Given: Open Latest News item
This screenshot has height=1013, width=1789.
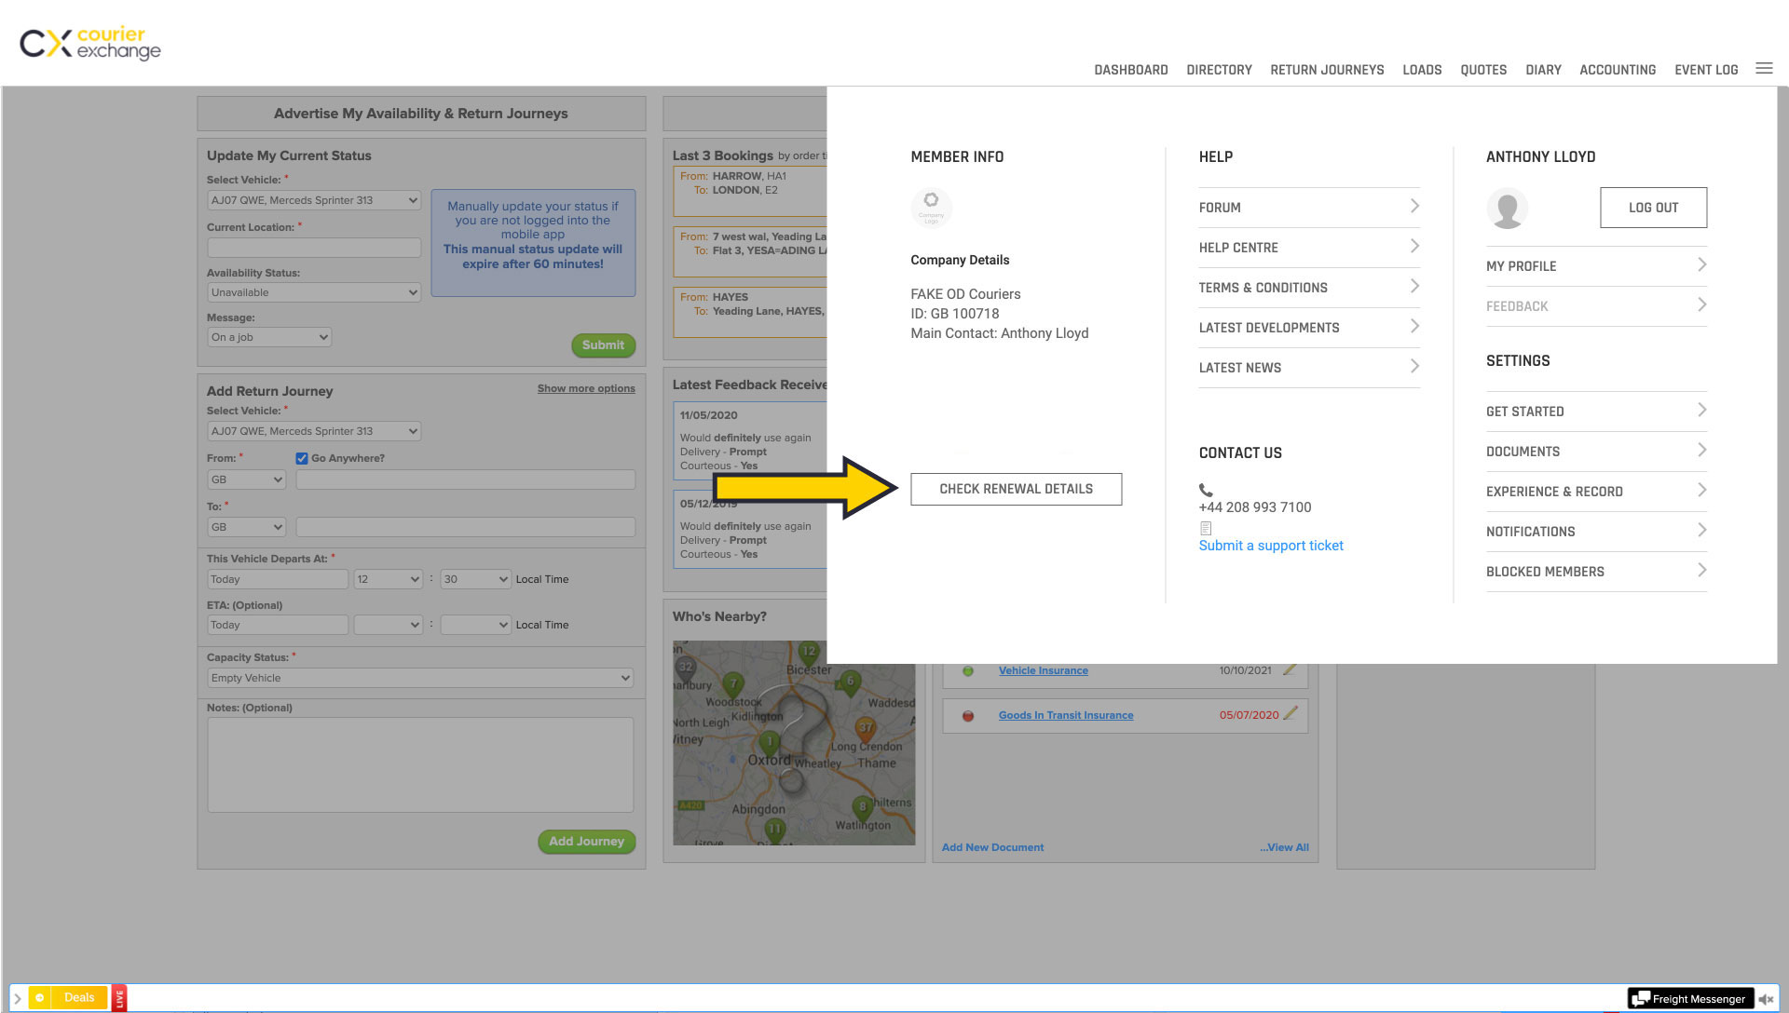Looking at the screenshot, I should [x=1309, y=368].
